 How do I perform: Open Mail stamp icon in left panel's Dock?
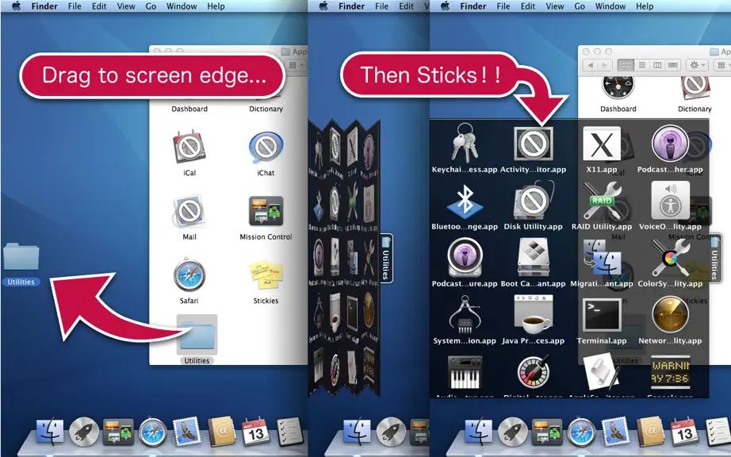[186, 431]
